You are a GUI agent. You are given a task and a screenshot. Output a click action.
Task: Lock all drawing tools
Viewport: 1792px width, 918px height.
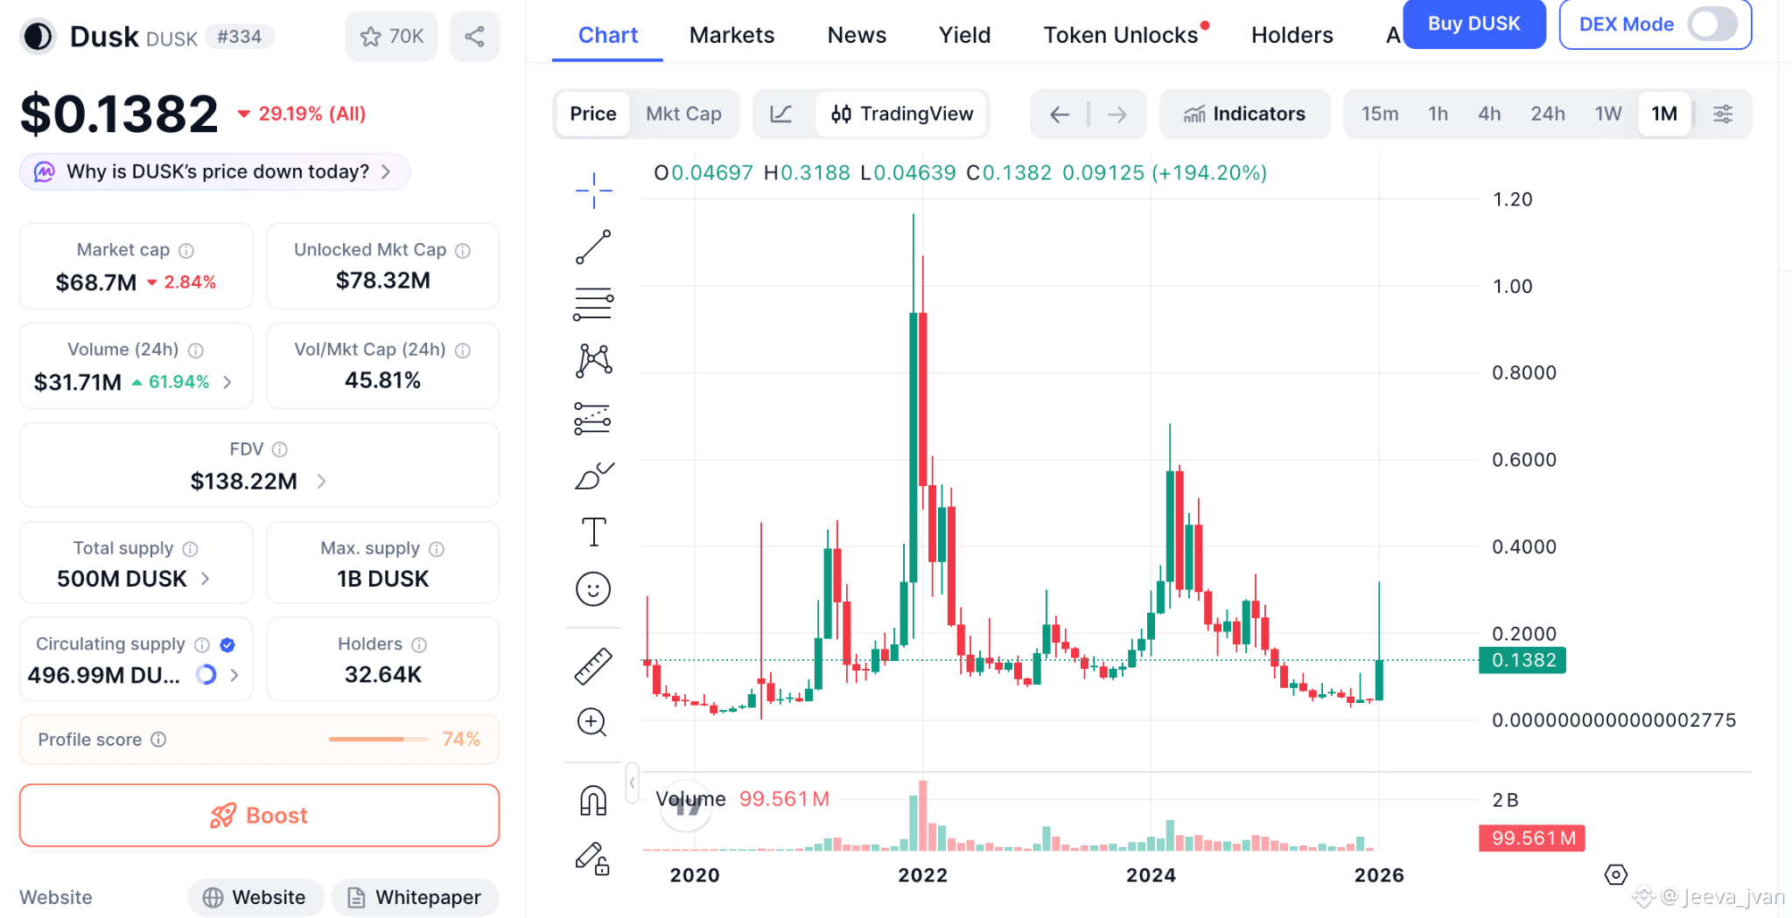pos(592,858)
